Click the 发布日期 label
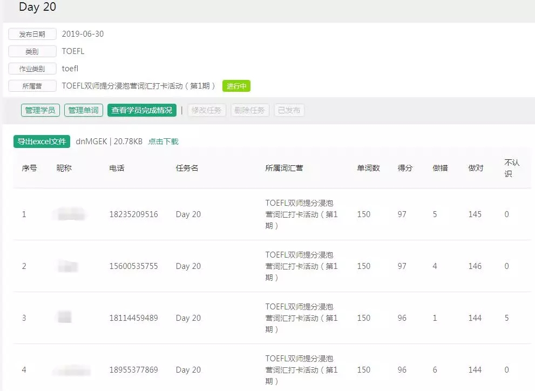The height and width of the screenshot is (391, 535). [32, 34]
